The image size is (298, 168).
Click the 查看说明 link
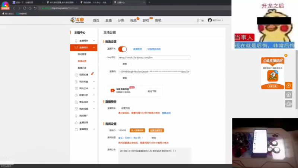click(x=166, y=113)
